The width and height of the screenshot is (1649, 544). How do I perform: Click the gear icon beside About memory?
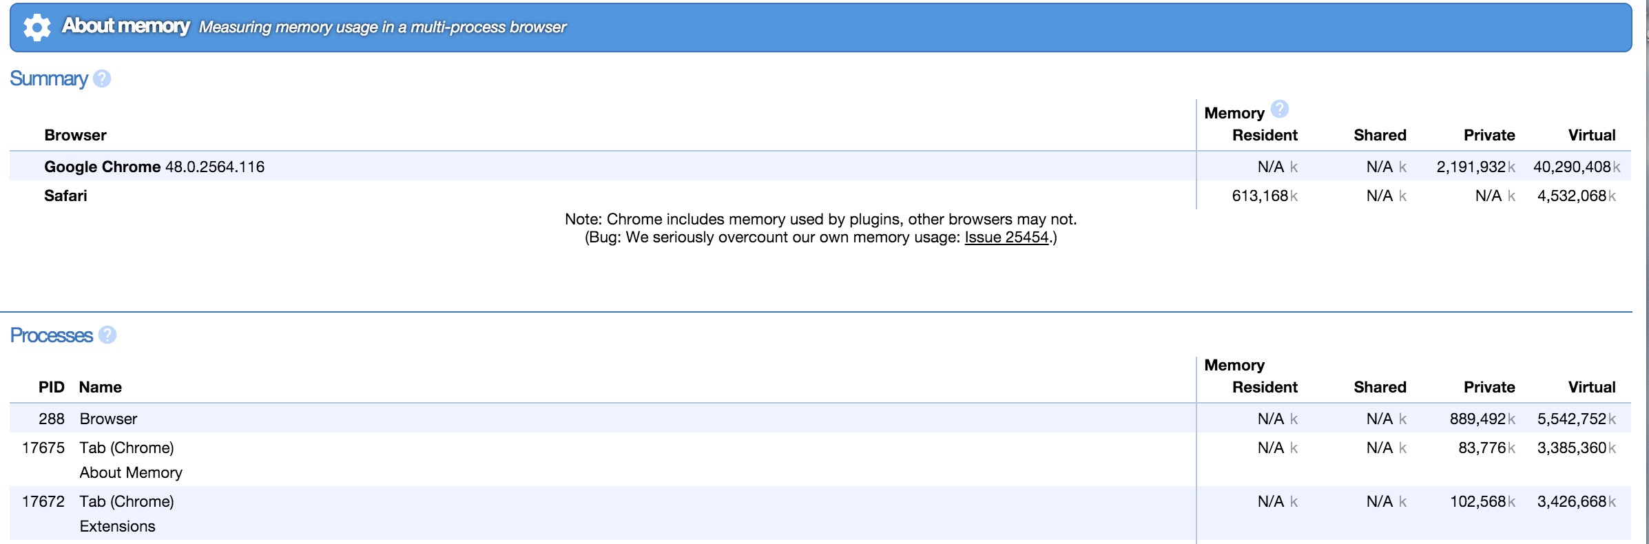point(37,28)
